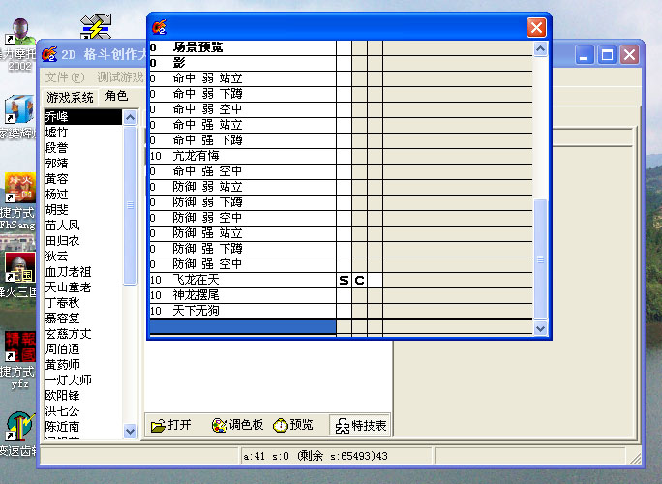Select character 郭靖 in list
Viewport: 662px width, 484px height.
(83, 164)
